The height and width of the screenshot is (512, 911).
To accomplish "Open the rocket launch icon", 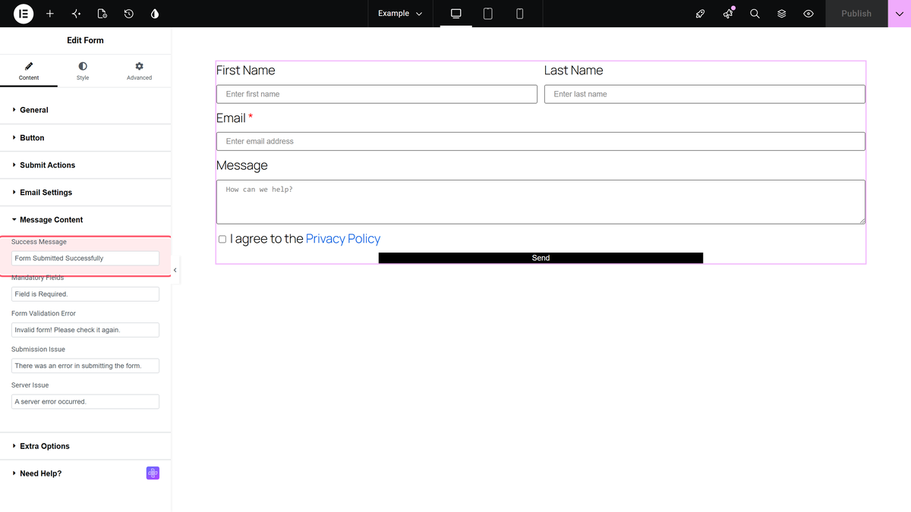I will (x=701, y=14).
